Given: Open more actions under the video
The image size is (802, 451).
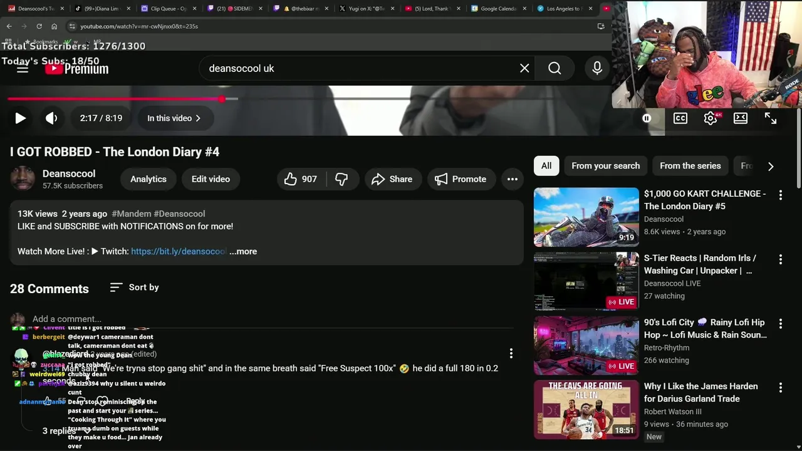Looking at the screenshot, I should coord(513,179).
